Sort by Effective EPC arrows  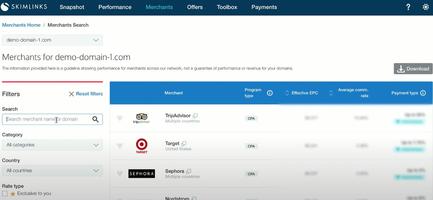coord(287,93)
